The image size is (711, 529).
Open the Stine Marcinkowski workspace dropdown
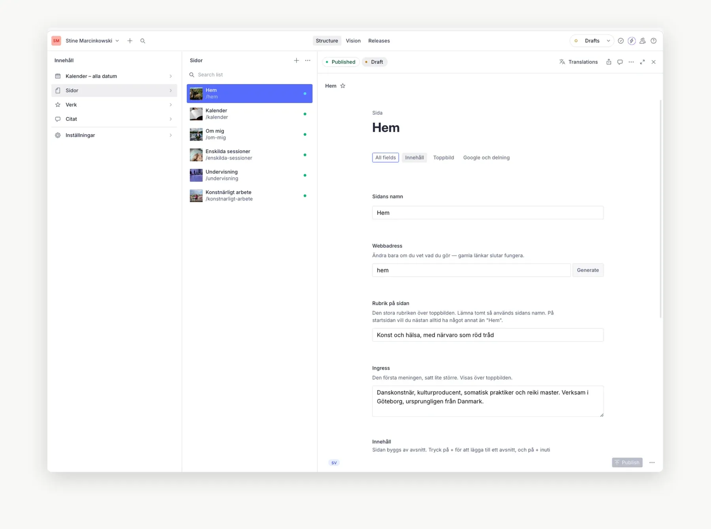[92, 41]
